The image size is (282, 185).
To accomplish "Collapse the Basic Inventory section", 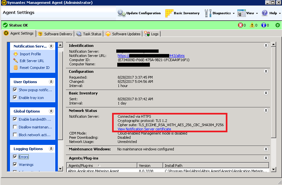I will pos(266,93).
